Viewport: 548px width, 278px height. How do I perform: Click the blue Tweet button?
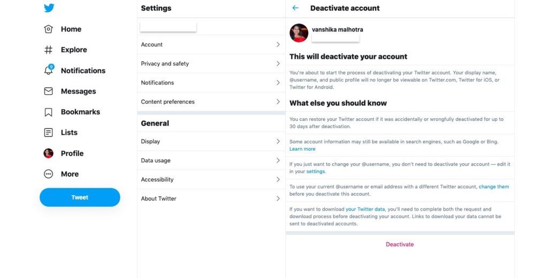click(x=80, y=197)
